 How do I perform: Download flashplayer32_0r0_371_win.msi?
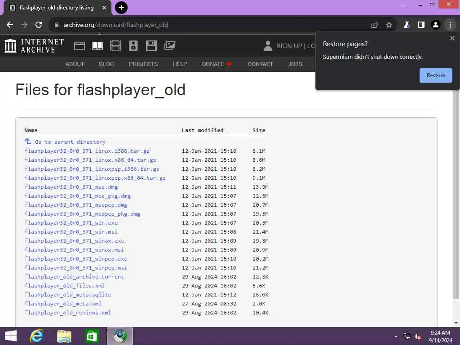71,232
